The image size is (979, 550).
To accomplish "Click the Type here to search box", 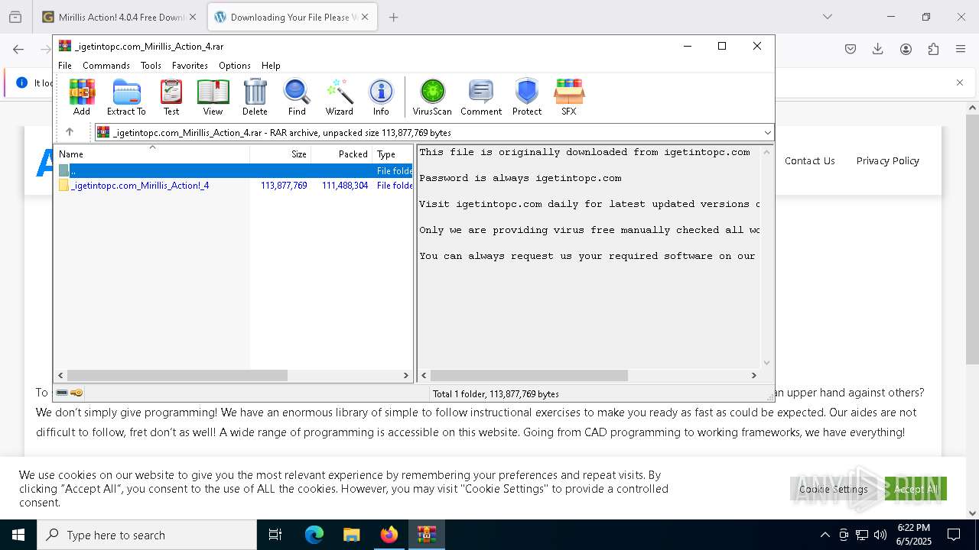I will [147, 535].
